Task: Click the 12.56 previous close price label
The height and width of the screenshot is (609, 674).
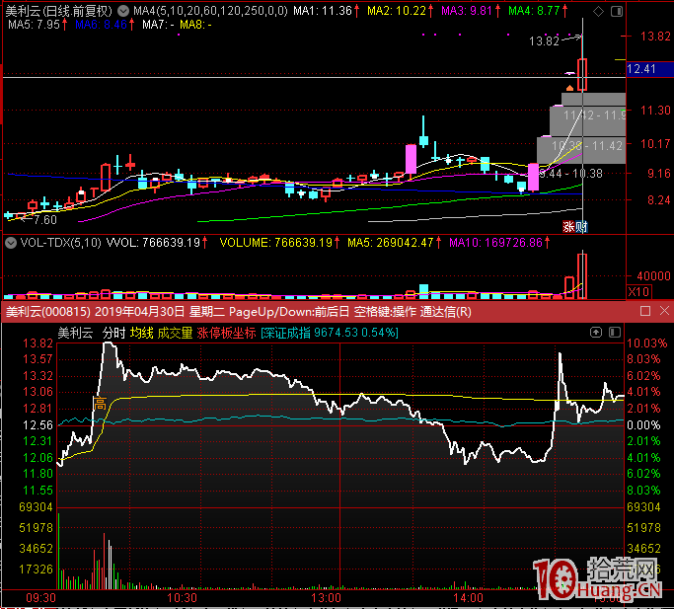Action: pos(37,425)
